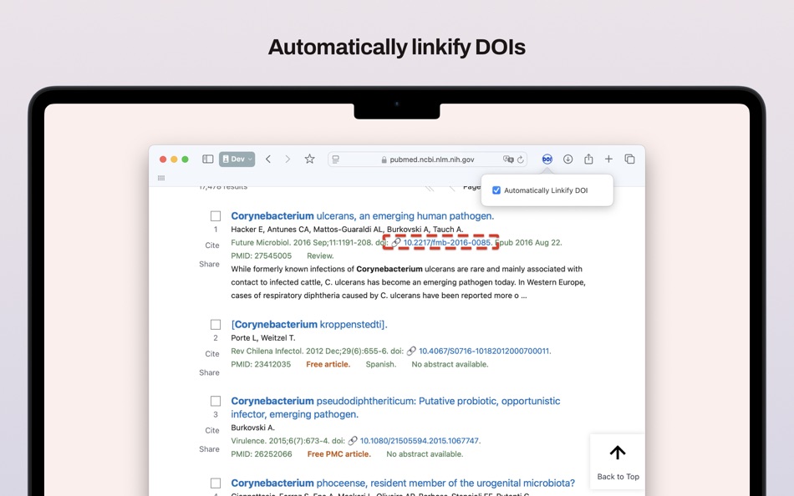Click PMID: 27545005 text

coord(262,256)
